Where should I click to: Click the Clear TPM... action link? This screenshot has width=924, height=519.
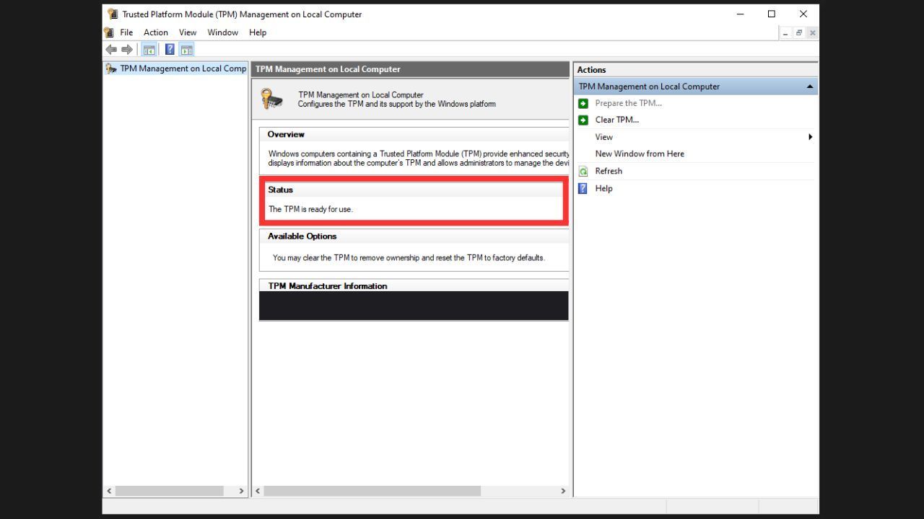pyautogui.click(x=616, y=120)
